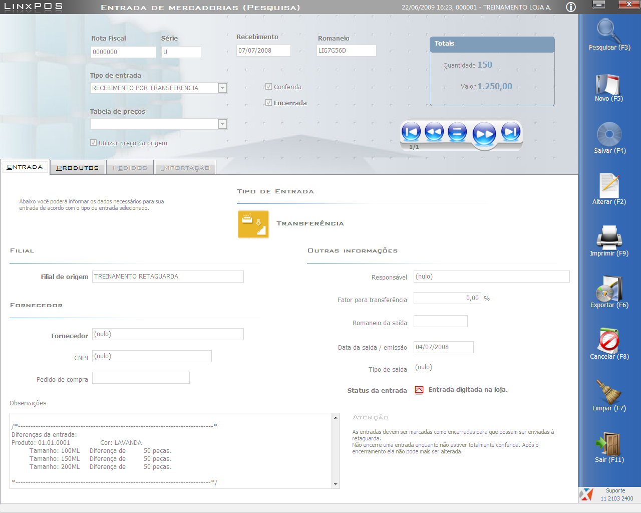The image size is (641, 513).
Task: Go to the previous record
Action: click(434, 132)
